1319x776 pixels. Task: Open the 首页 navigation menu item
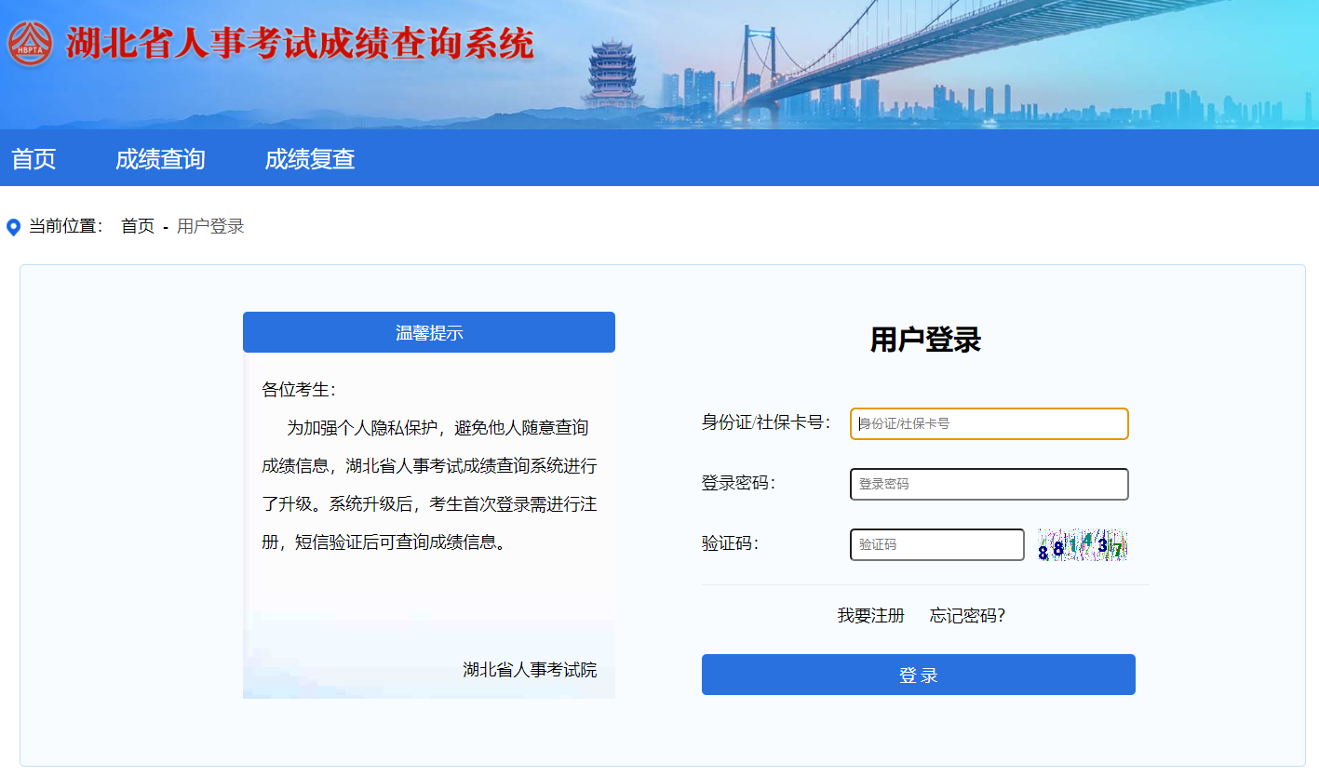34,159
